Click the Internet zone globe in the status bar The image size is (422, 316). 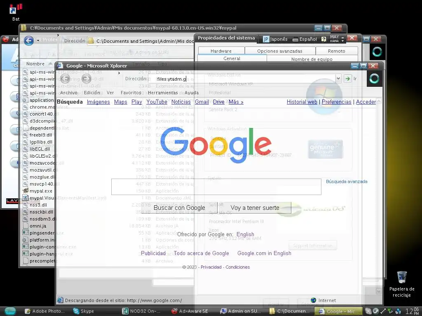coord(313,300)
